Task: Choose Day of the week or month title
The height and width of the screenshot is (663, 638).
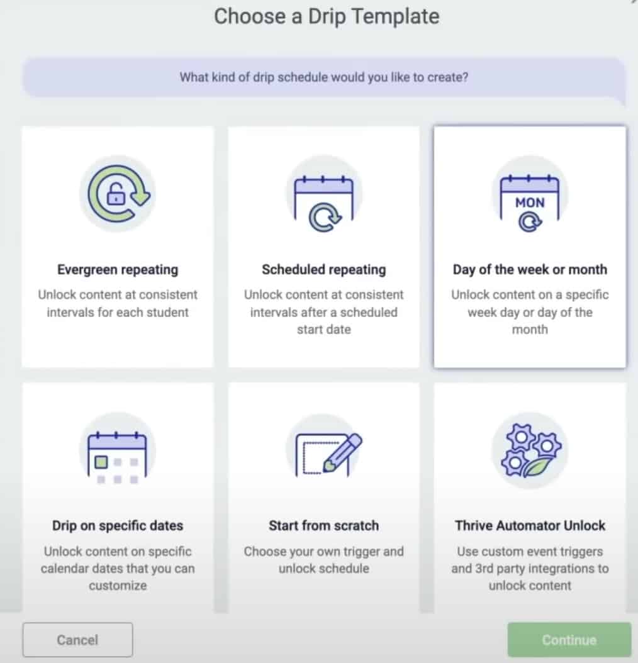Action: 530,270
